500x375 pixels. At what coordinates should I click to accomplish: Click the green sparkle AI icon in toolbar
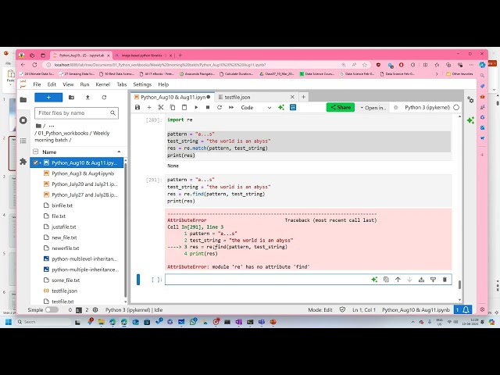pos(281,108)
